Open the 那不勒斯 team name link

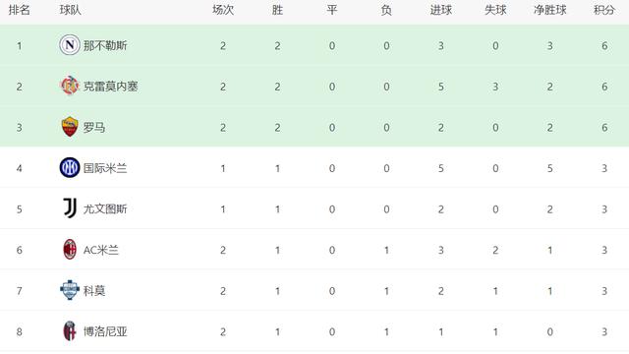click(105, 45)
